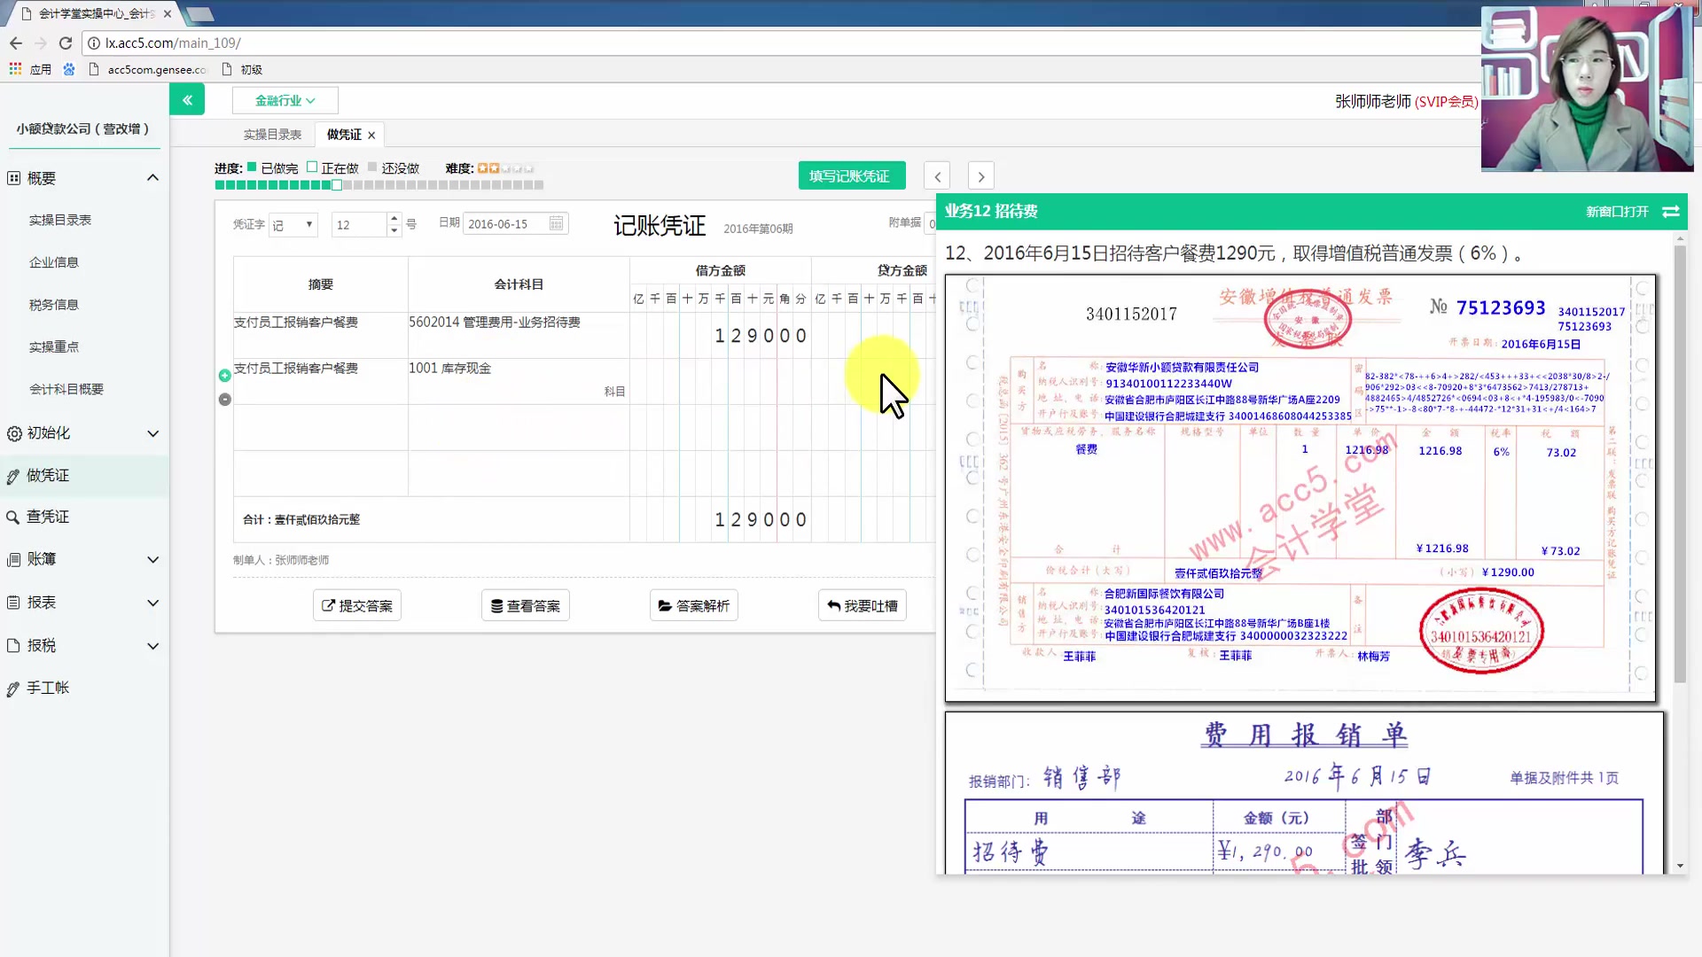This screenshot has width=1702, height=957.
Task: Click the 提交答案 submit button
Action: point(356,605)
